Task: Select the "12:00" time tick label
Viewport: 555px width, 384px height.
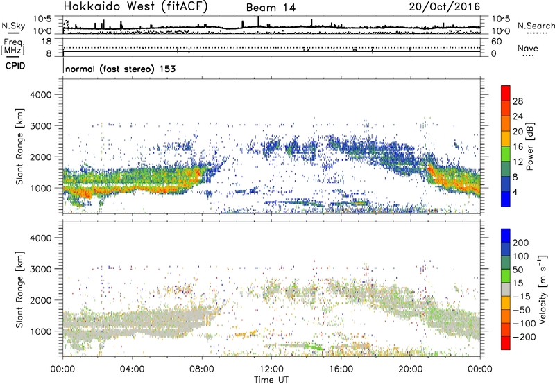Action: pos(271,369)
